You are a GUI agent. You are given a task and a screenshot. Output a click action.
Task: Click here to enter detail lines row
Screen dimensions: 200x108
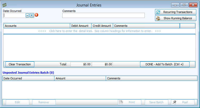coord(99,31)
